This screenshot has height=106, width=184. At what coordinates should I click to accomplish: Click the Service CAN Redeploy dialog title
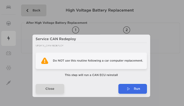pos(56,39)
